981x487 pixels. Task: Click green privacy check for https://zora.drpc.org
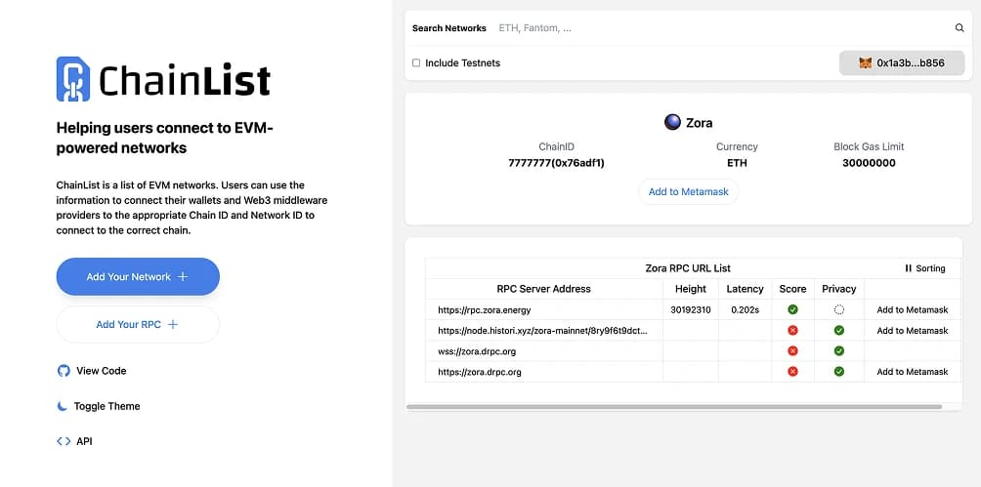click(839, 371)
